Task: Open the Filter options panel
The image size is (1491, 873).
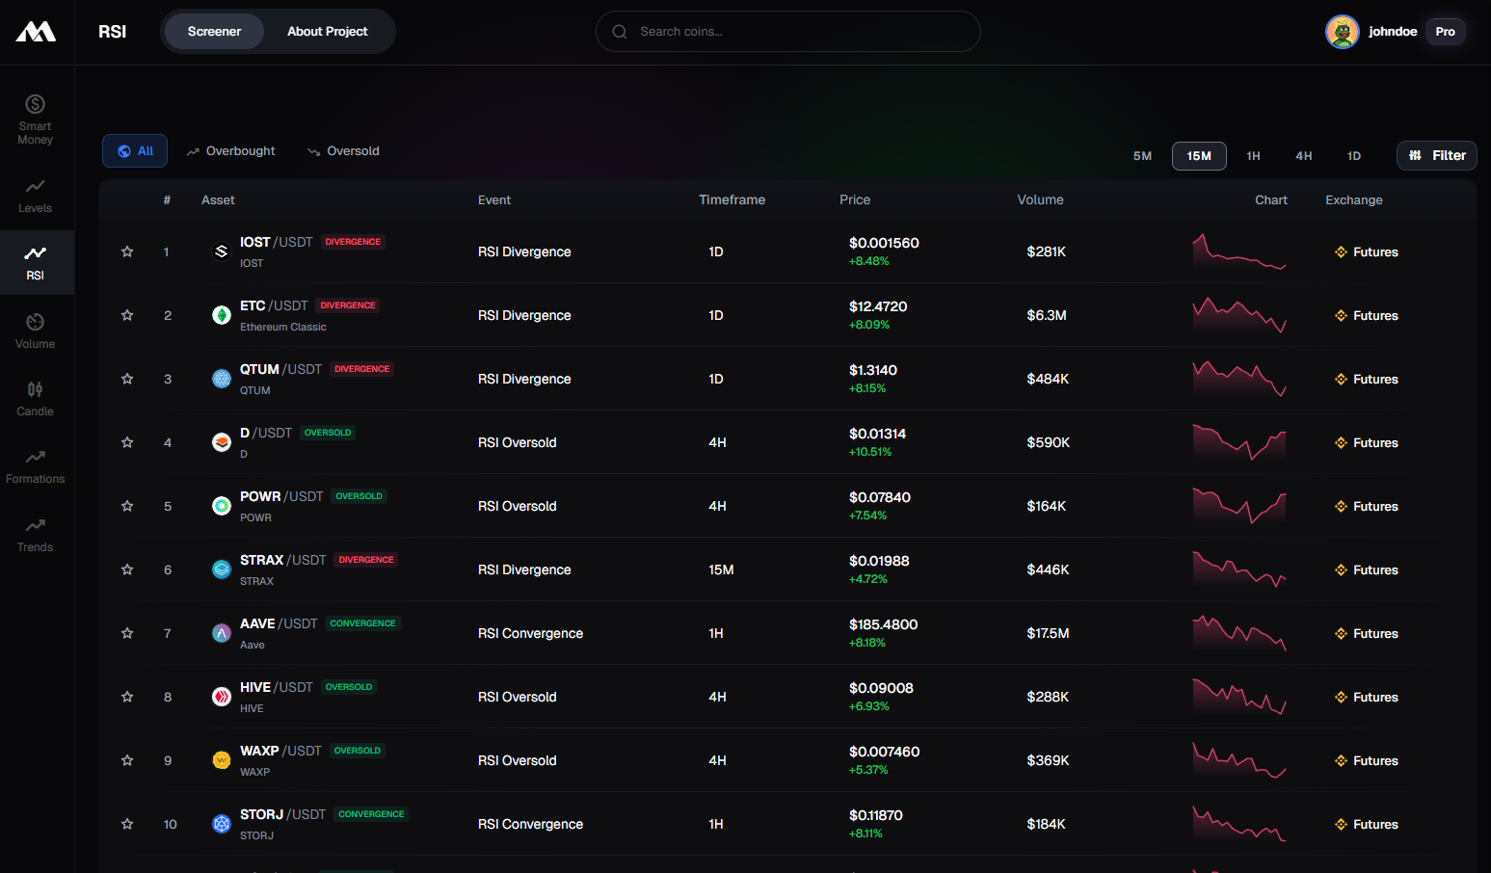Action: pos(1436,155)
